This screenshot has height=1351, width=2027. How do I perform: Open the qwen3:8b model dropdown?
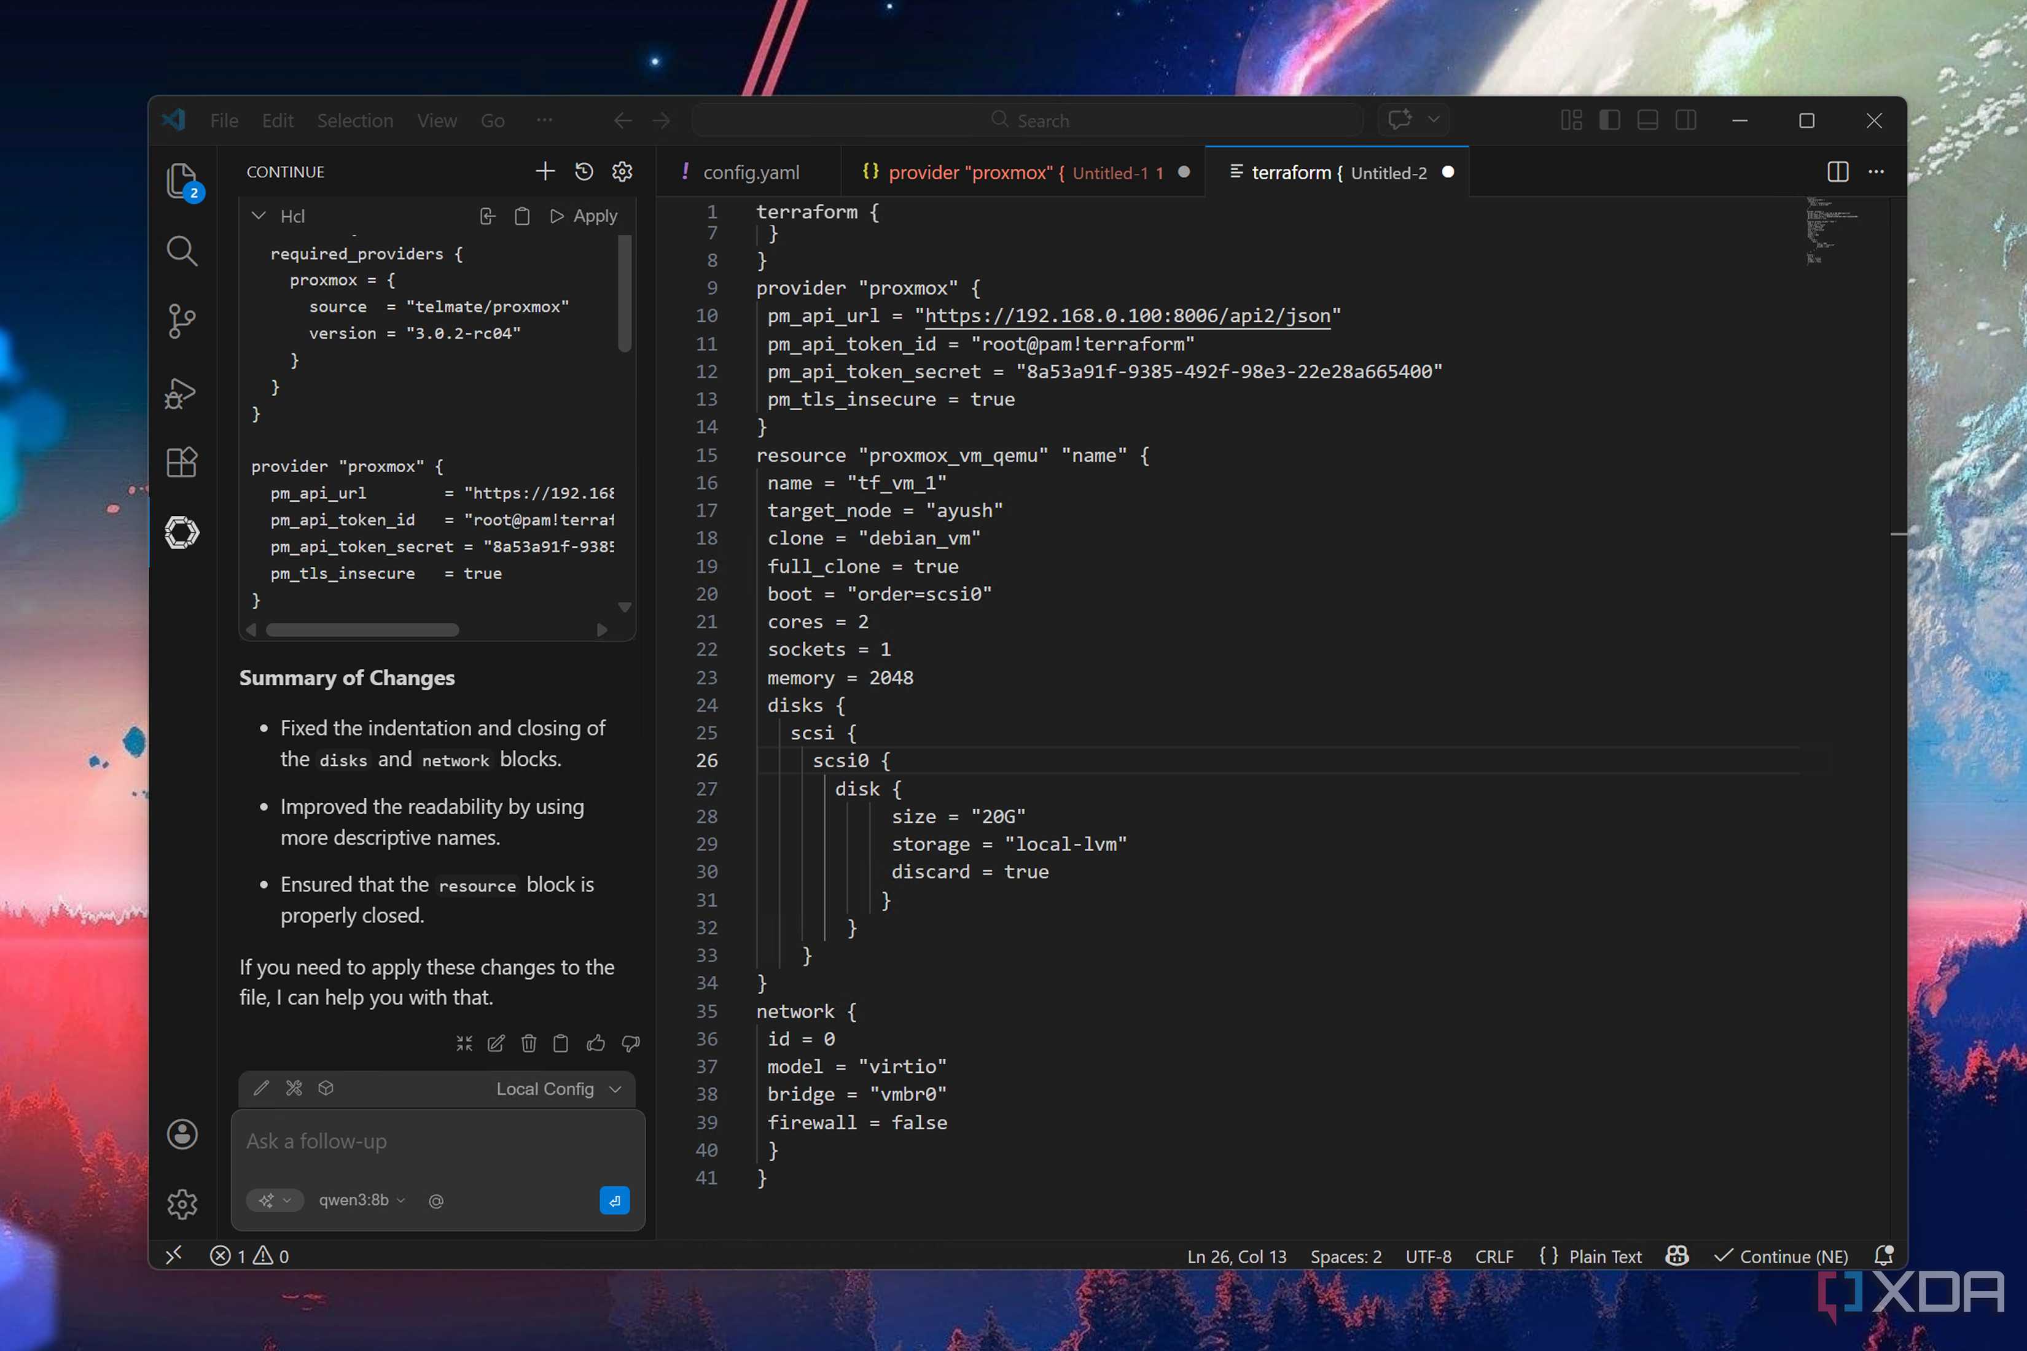[x=362, y=1200]
